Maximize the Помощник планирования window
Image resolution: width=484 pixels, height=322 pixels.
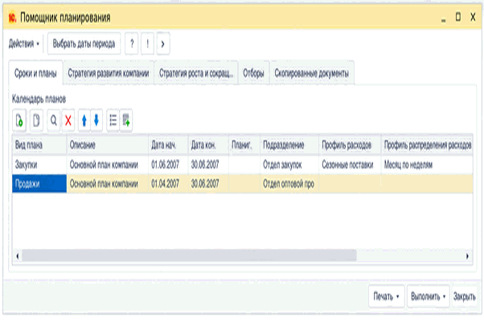pos(458,17)
